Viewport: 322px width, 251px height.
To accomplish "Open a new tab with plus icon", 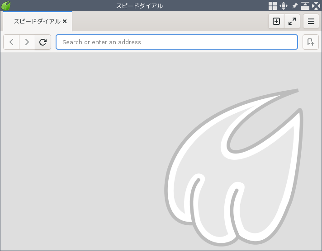I will pos(276,21).
